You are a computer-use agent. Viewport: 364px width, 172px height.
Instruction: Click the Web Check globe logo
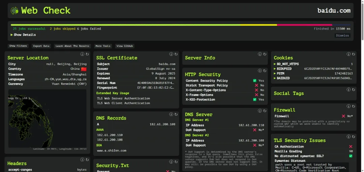(x=14, y=11)
